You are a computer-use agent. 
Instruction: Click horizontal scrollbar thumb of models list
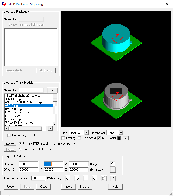25,128
